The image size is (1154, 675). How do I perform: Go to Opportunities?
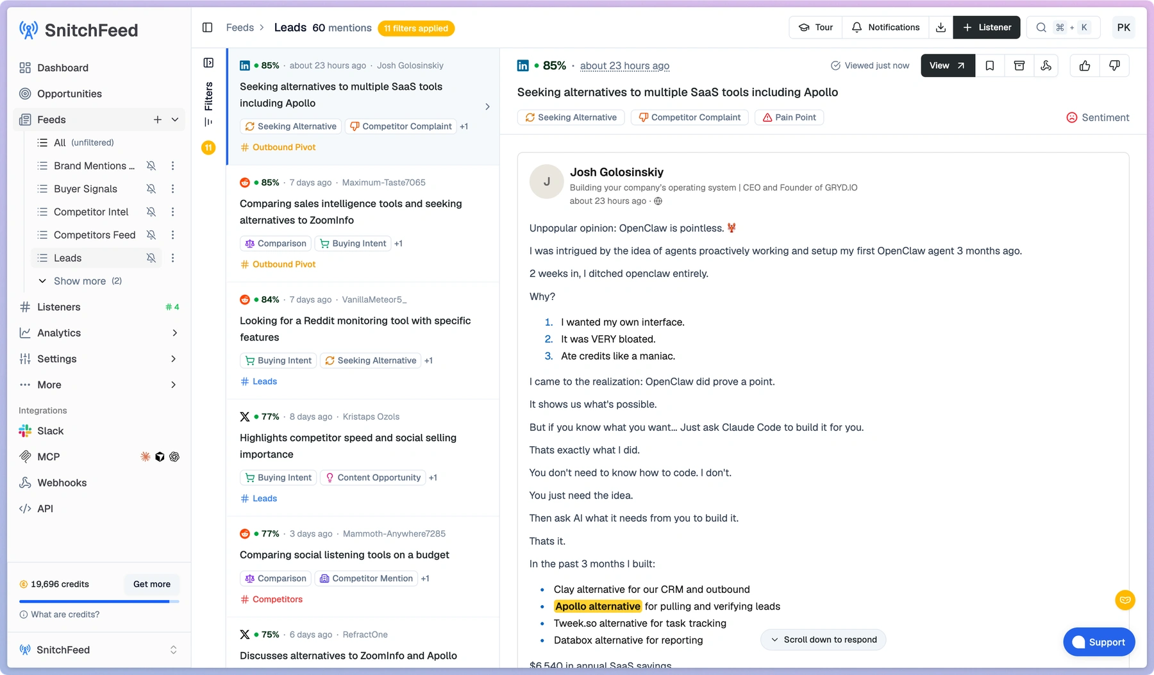click(99, 94)
